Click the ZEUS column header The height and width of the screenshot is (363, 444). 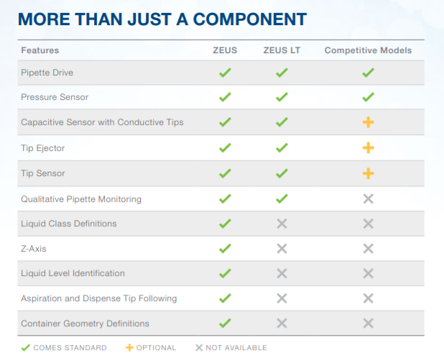click(225, 50)
